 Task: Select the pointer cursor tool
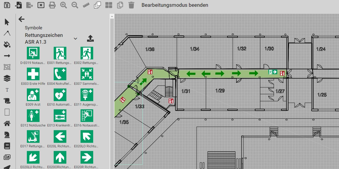pos(7,22)
